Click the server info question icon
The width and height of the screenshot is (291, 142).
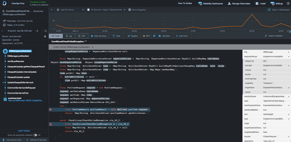45,36
